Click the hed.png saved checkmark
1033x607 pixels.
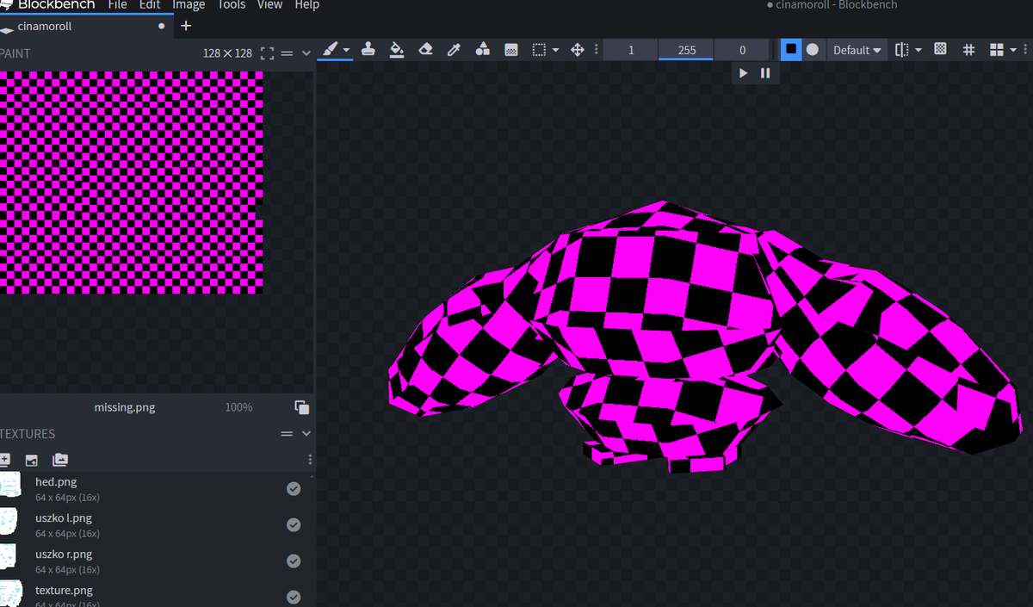click(294, 489)
